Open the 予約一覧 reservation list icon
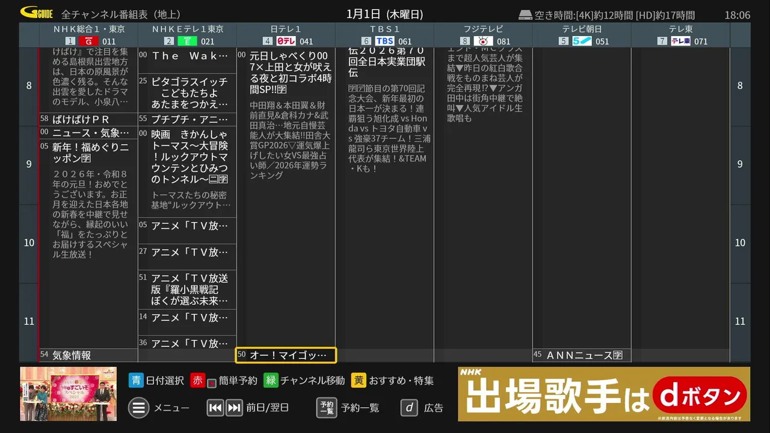This screenshot has width=770, height=433. (327, 408)
